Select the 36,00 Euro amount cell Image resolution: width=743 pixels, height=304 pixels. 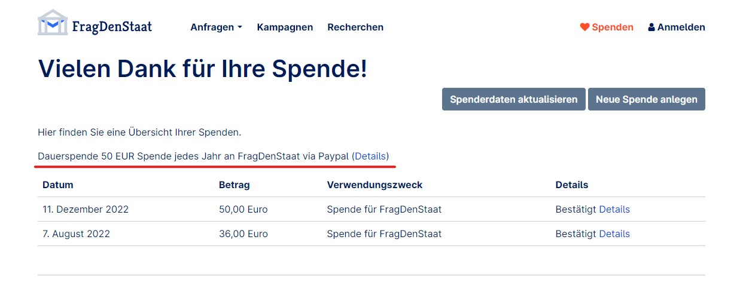[243, 234]
